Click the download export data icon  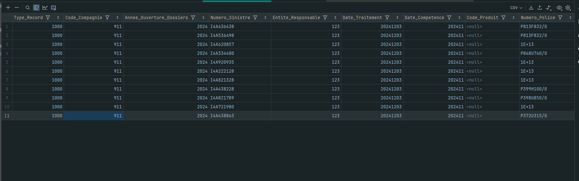tap(531, 8)
